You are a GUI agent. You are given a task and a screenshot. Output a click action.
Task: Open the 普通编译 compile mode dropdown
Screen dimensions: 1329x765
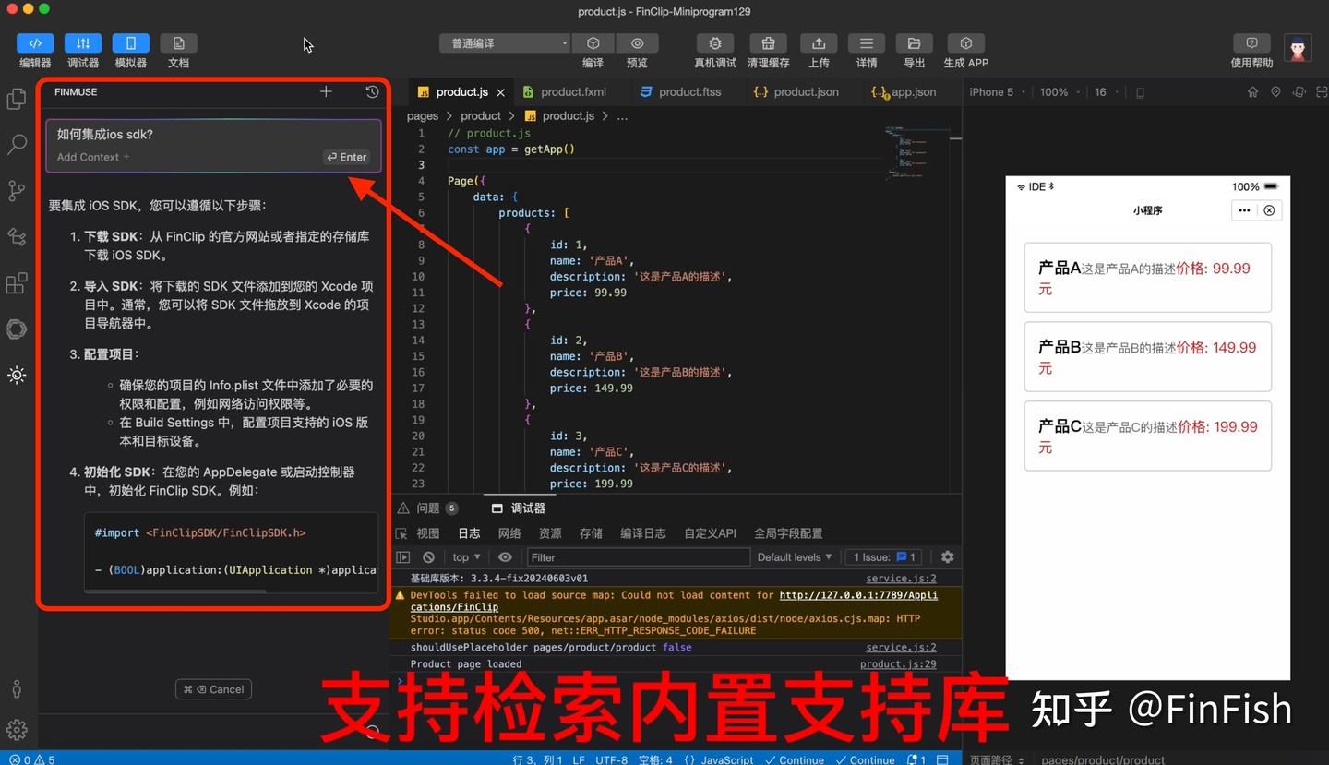[504, 43]
